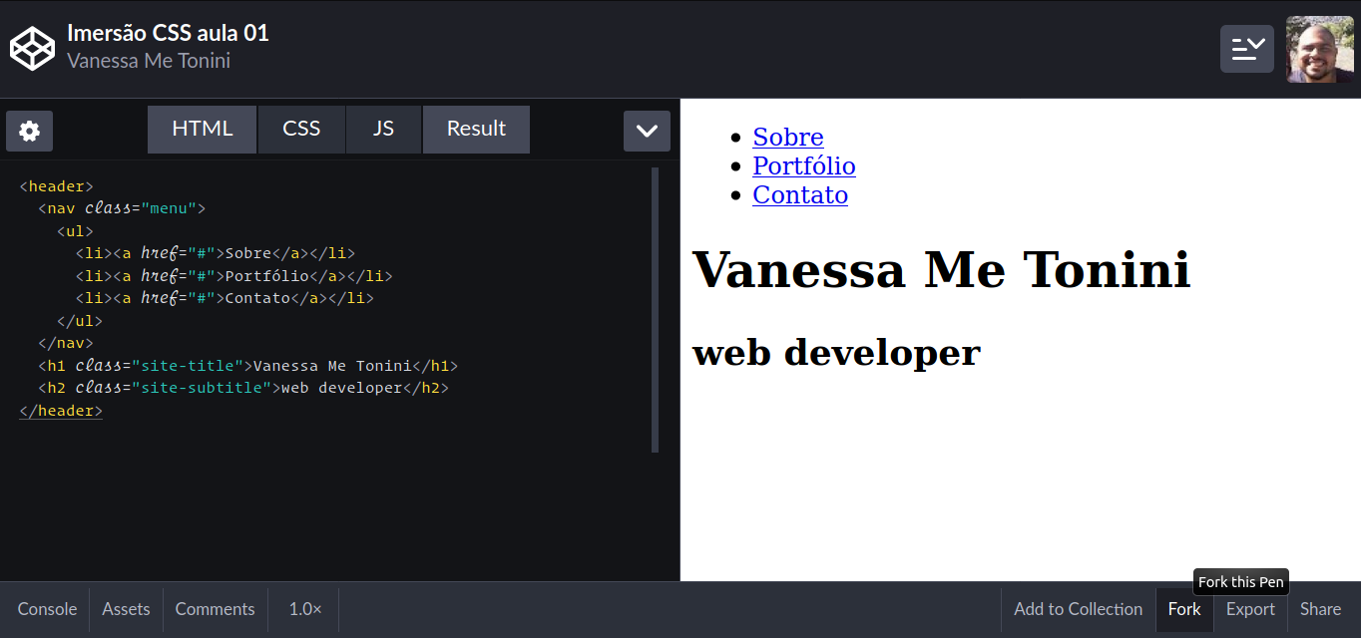
Task: Click the Share option
Action: (x=1319, y=609)
